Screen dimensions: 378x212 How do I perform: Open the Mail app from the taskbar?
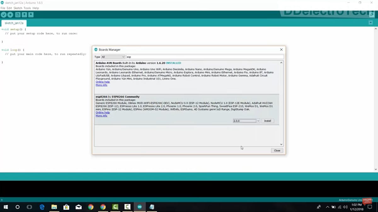coord(78,207)
